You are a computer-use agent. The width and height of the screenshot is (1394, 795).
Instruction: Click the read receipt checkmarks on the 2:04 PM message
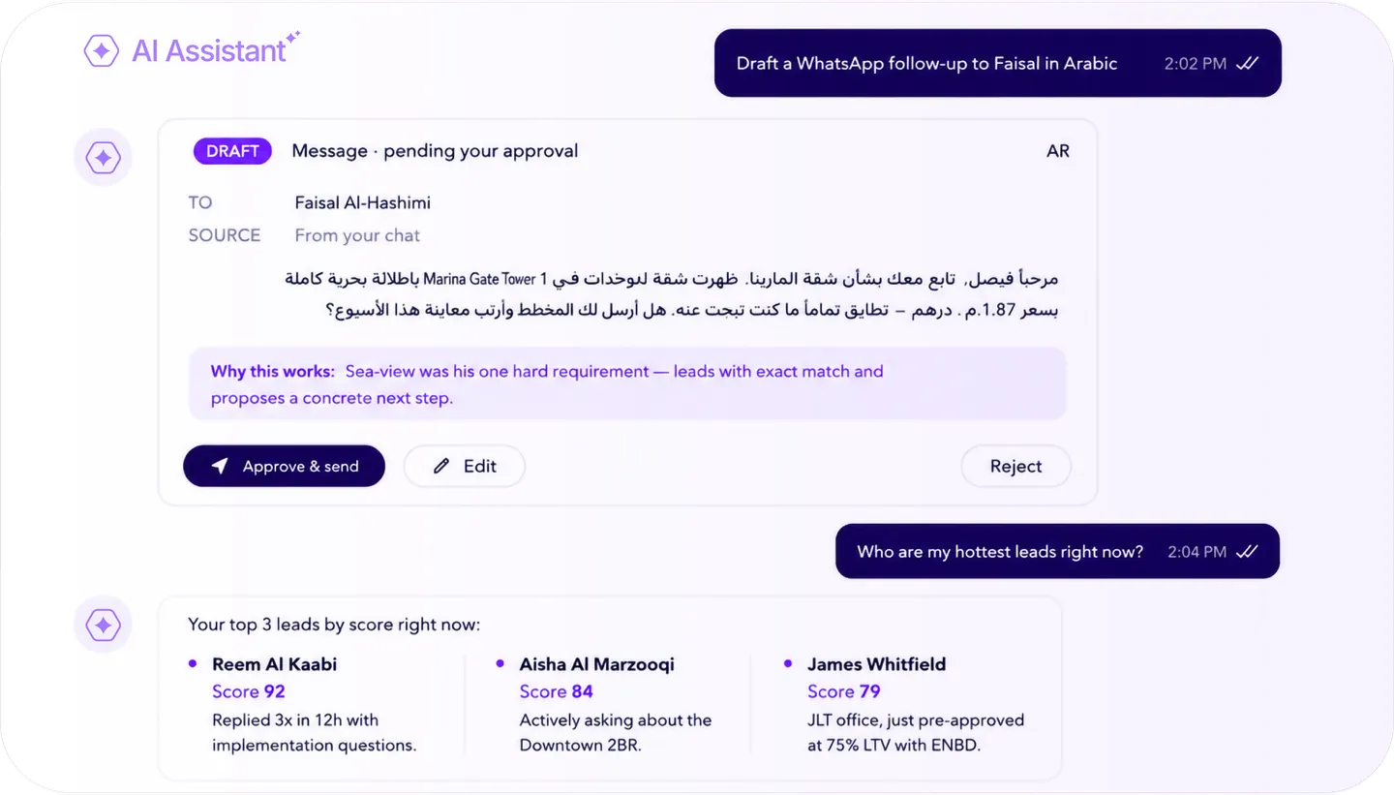pos(1248,551)
